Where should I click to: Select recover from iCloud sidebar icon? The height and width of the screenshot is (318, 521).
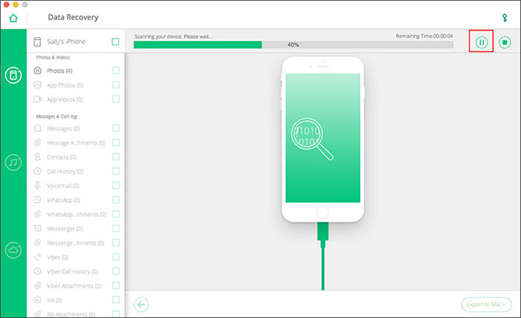click(13, 250)
